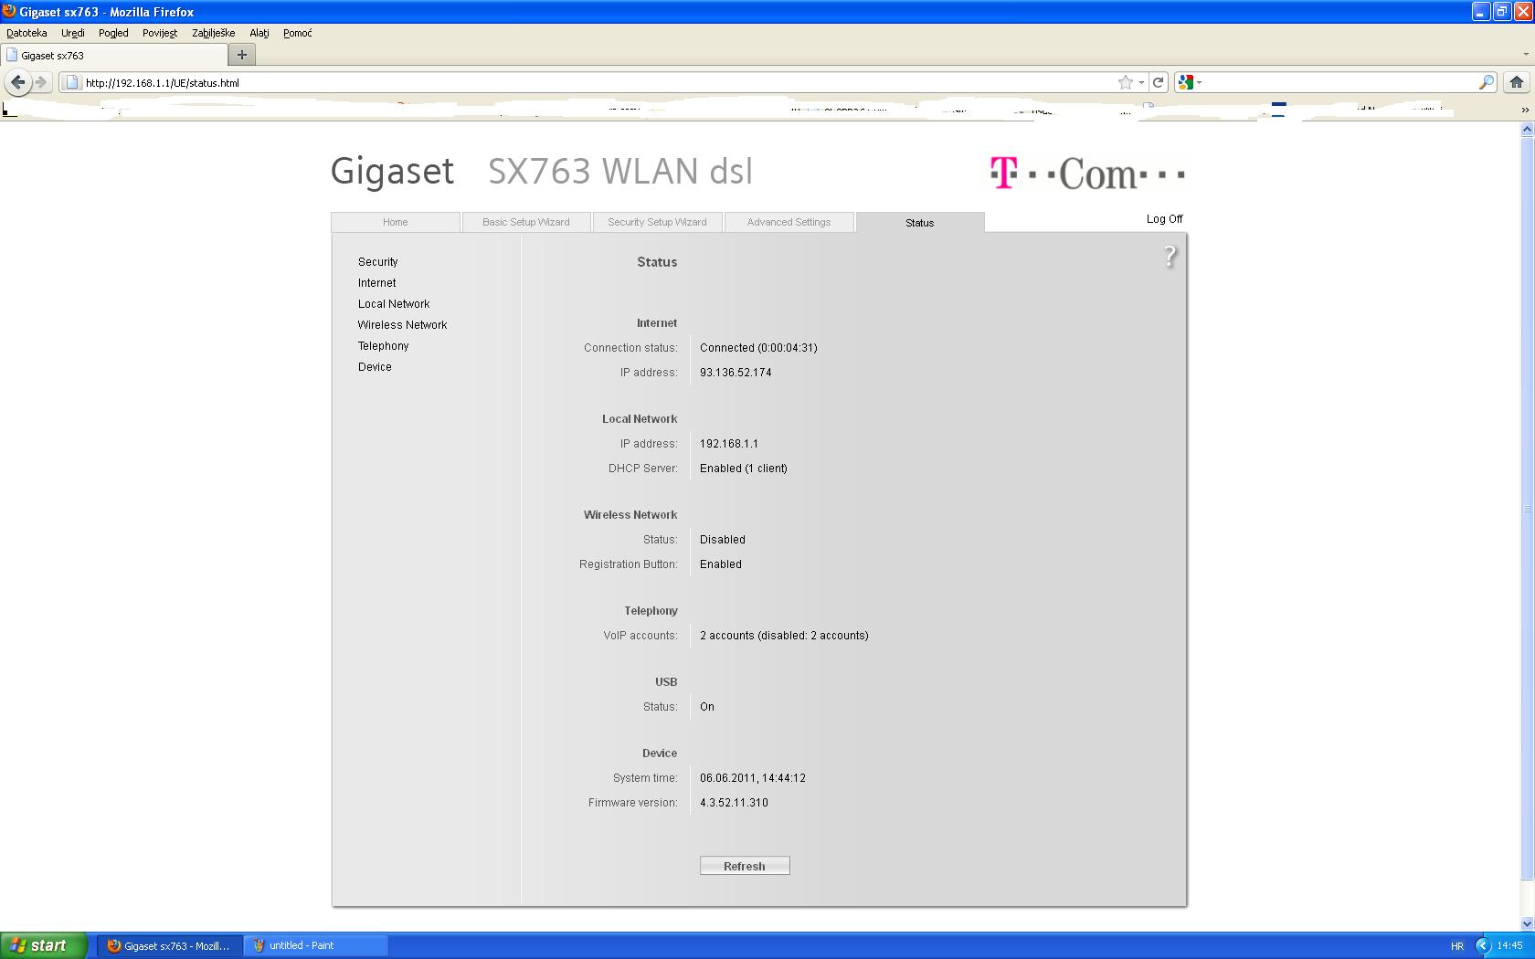Open the search engine chooser dropdown
The width and height of the screenshot is (1535, 959).
1200,82
